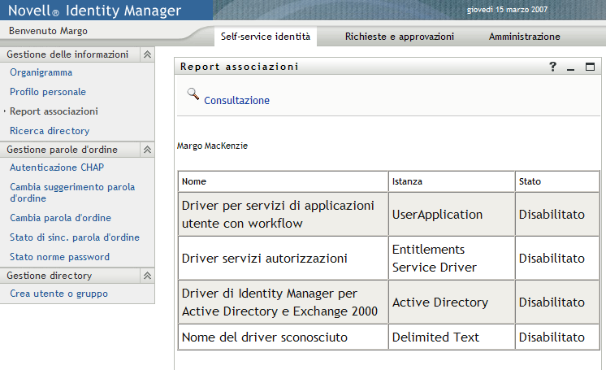
Task: Open the Consultazione link
Action: point(236,101)
